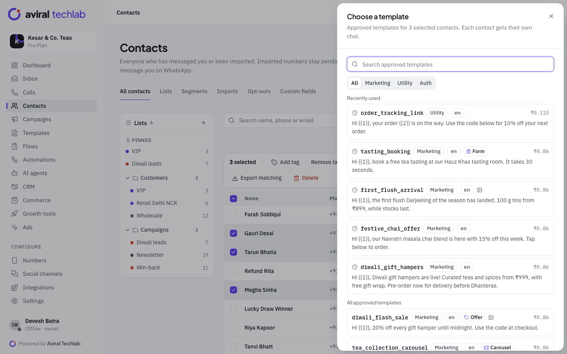
Task: Add a new list with plus icon
Action: 204,123
